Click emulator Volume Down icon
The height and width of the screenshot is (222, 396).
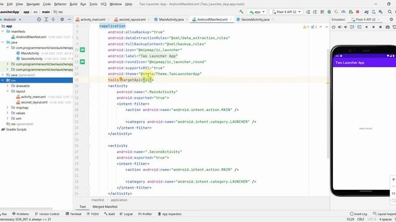pyautogui.click(x=345, y=27)
